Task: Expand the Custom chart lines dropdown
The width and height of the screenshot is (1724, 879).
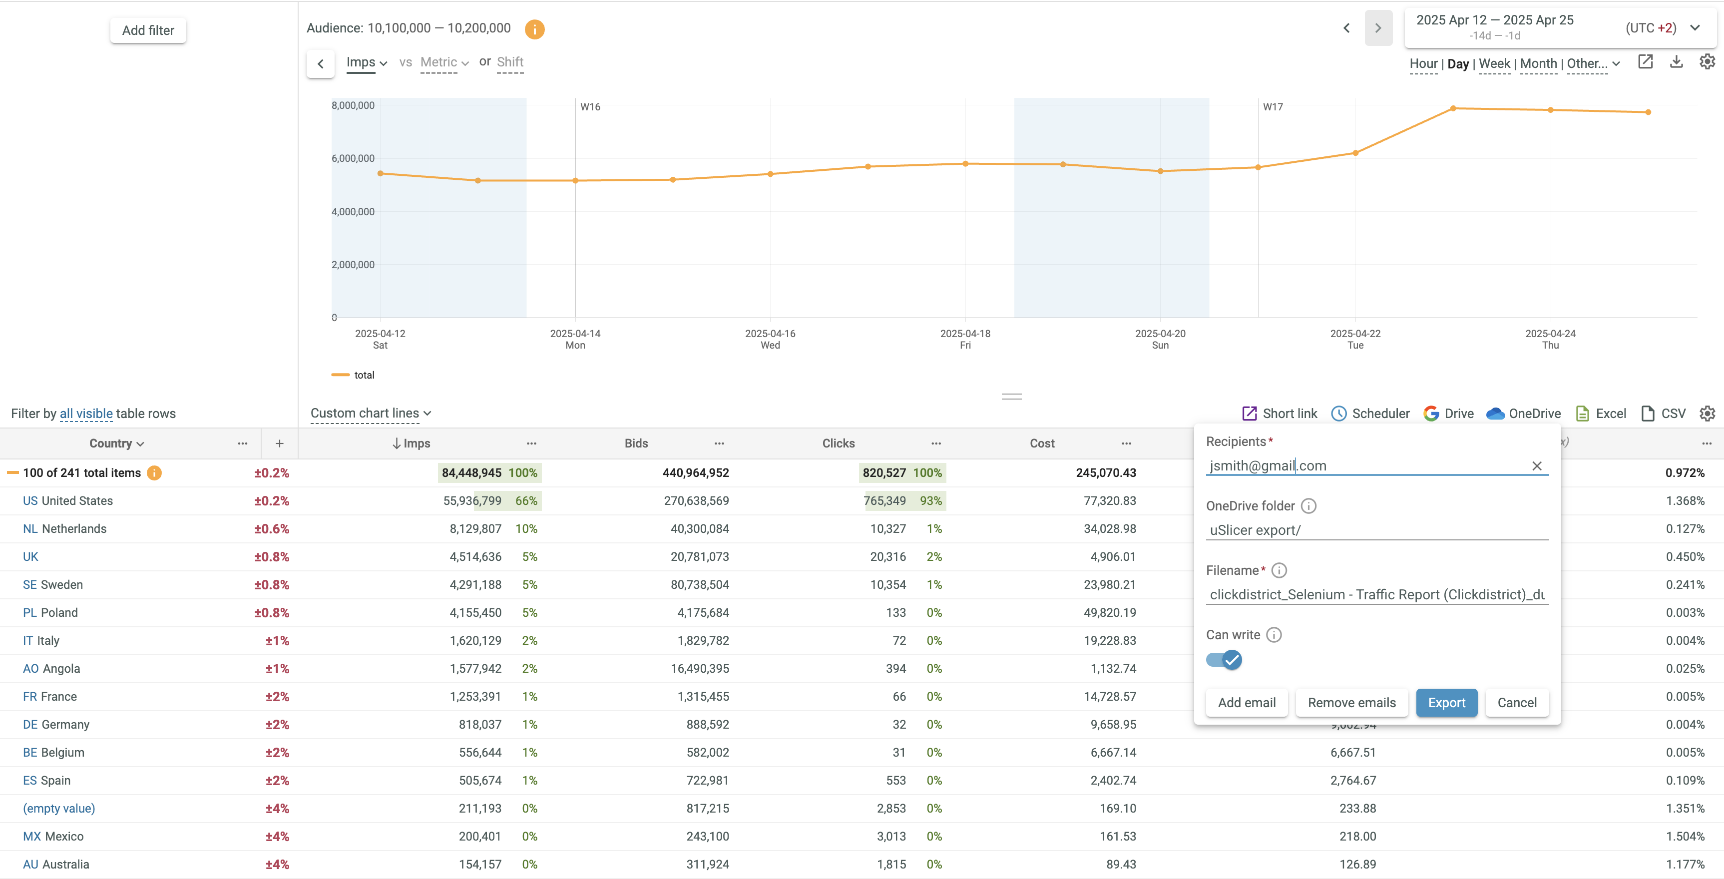Action: coord(370,413)
